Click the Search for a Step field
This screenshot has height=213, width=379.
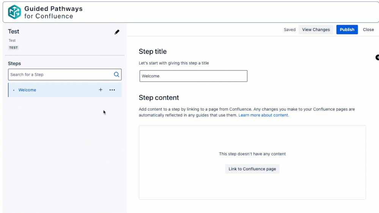65,75
